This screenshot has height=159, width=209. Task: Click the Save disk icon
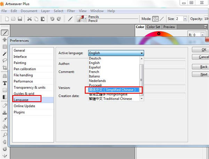(x=20, y=19)
